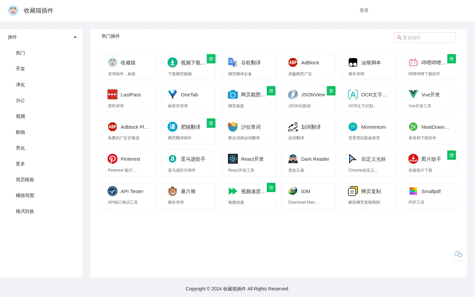Screen dimensions: 475x297
Task: Click the 登录 login link
Action: [x=364, y=10]
